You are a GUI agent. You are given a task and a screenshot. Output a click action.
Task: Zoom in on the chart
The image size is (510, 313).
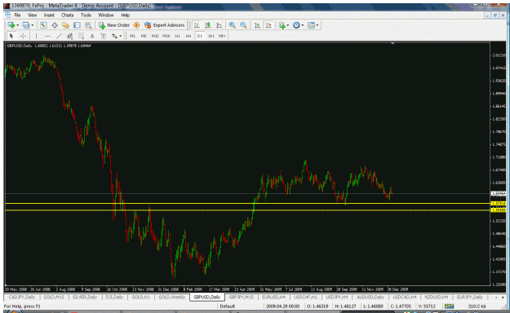(x=233, y=25)
